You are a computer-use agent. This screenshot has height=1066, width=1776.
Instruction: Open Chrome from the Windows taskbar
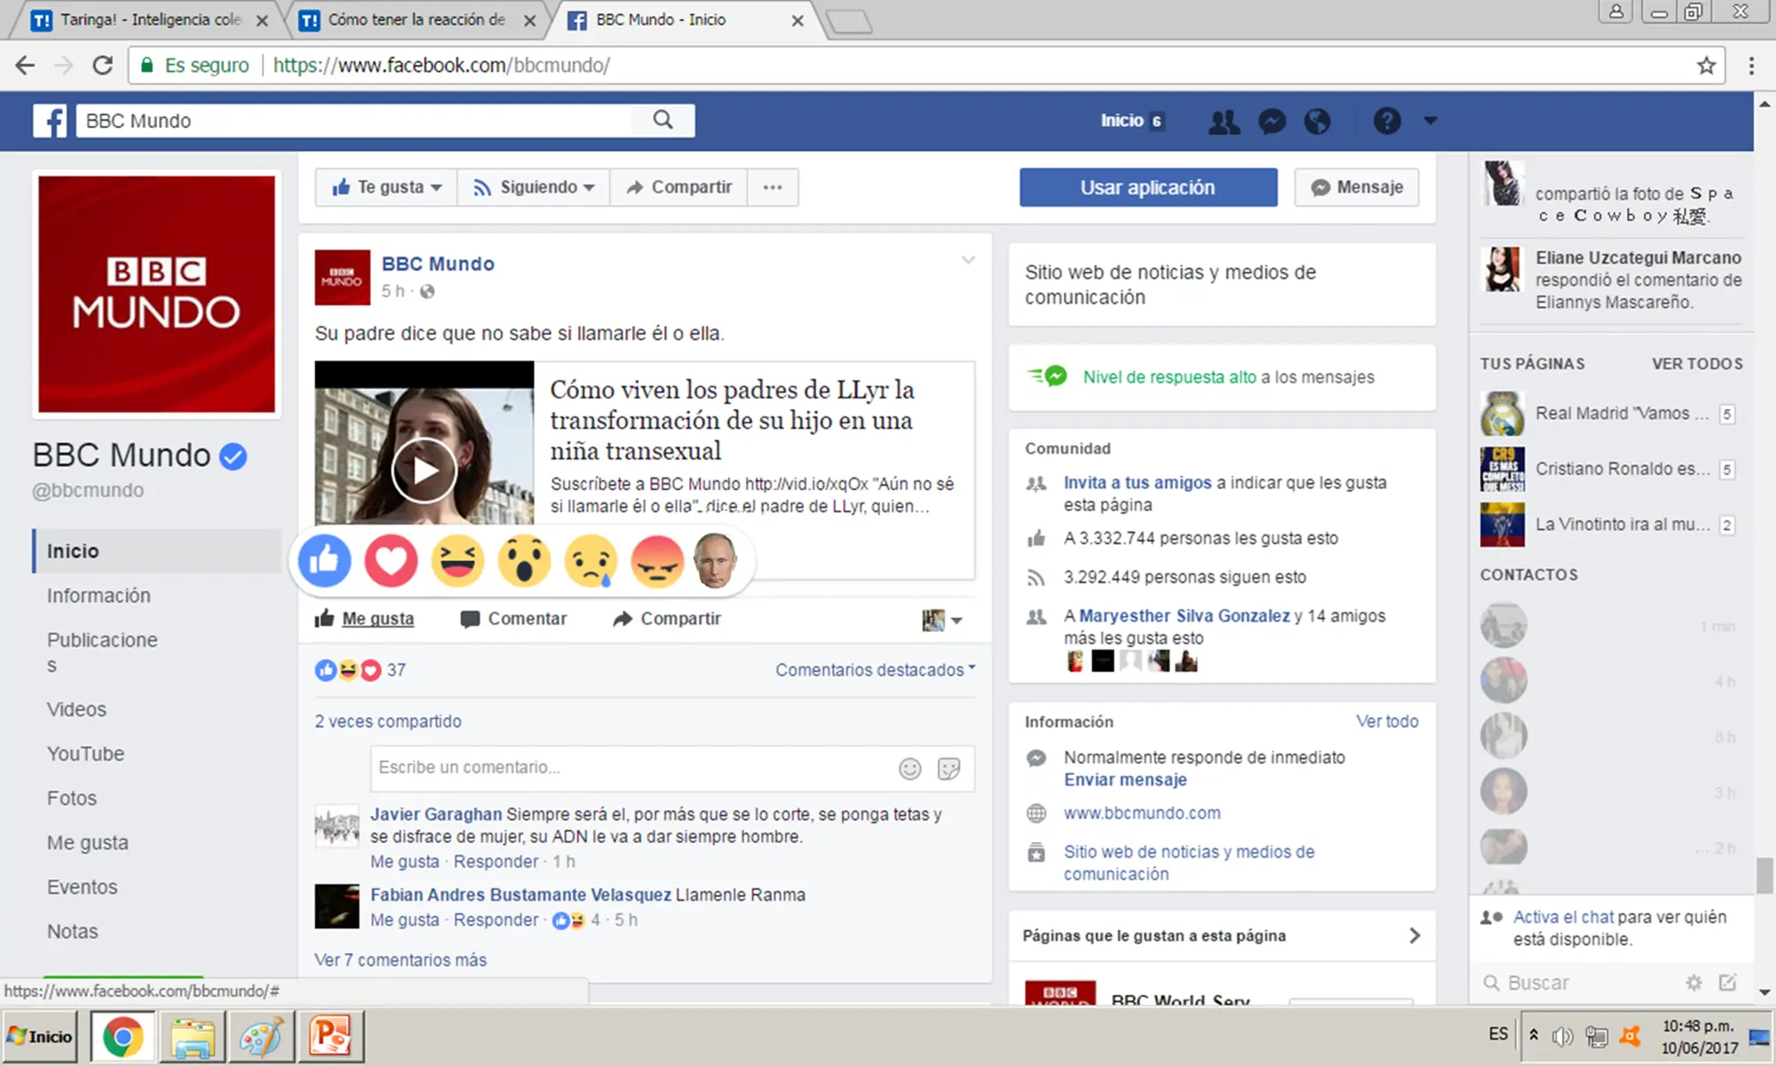tap(123, 1036)
